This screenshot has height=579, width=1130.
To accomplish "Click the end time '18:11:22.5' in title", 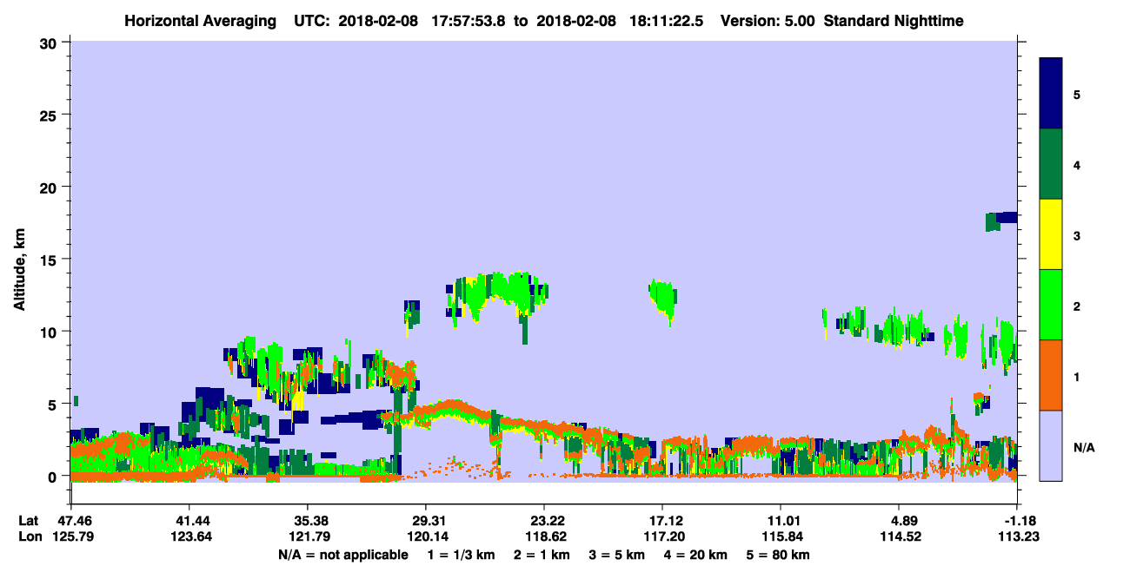I will point(664,20).
